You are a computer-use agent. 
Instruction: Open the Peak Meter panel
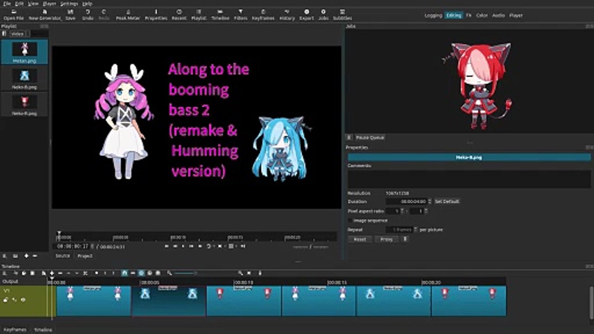(127, 15)
